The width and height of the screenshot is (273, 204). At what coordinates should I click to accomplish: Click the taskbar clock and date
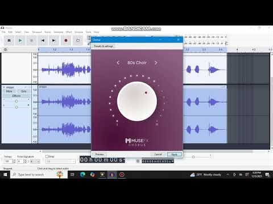tap(257, 175)
